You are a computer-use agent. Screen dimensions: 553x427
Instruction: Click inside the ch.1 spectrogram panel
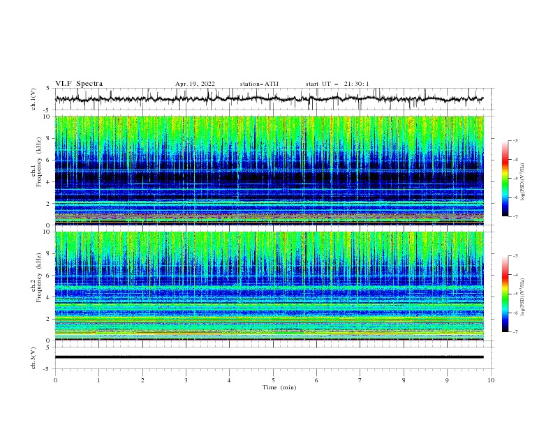[x=269, y=170]
